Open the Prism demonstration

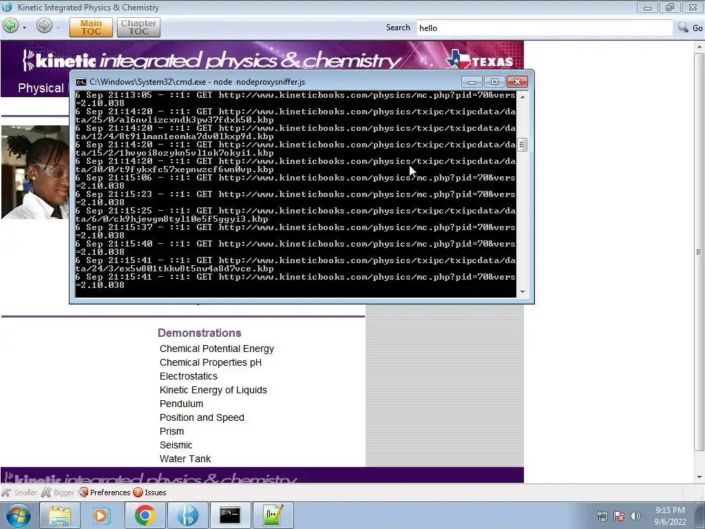(x=171, y=431)
